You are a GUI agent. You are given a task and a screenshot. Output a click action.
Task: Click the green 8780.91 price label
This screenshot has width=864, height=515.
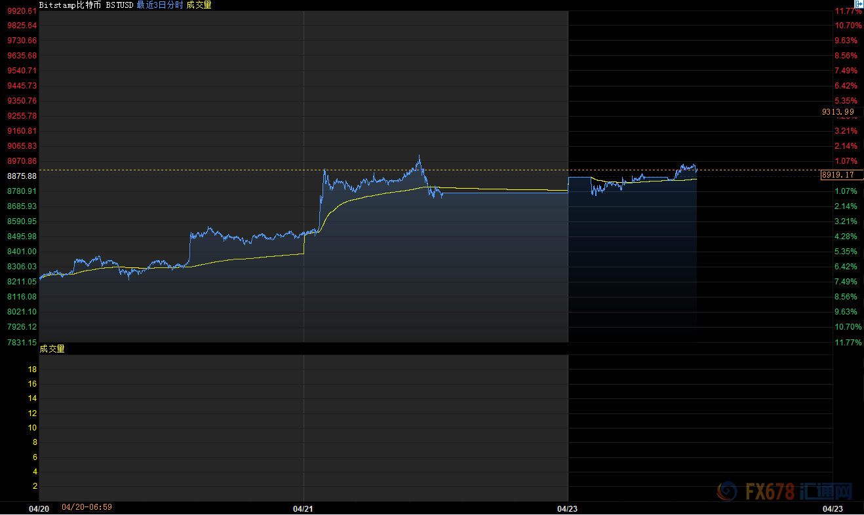[x=22, y=191]
